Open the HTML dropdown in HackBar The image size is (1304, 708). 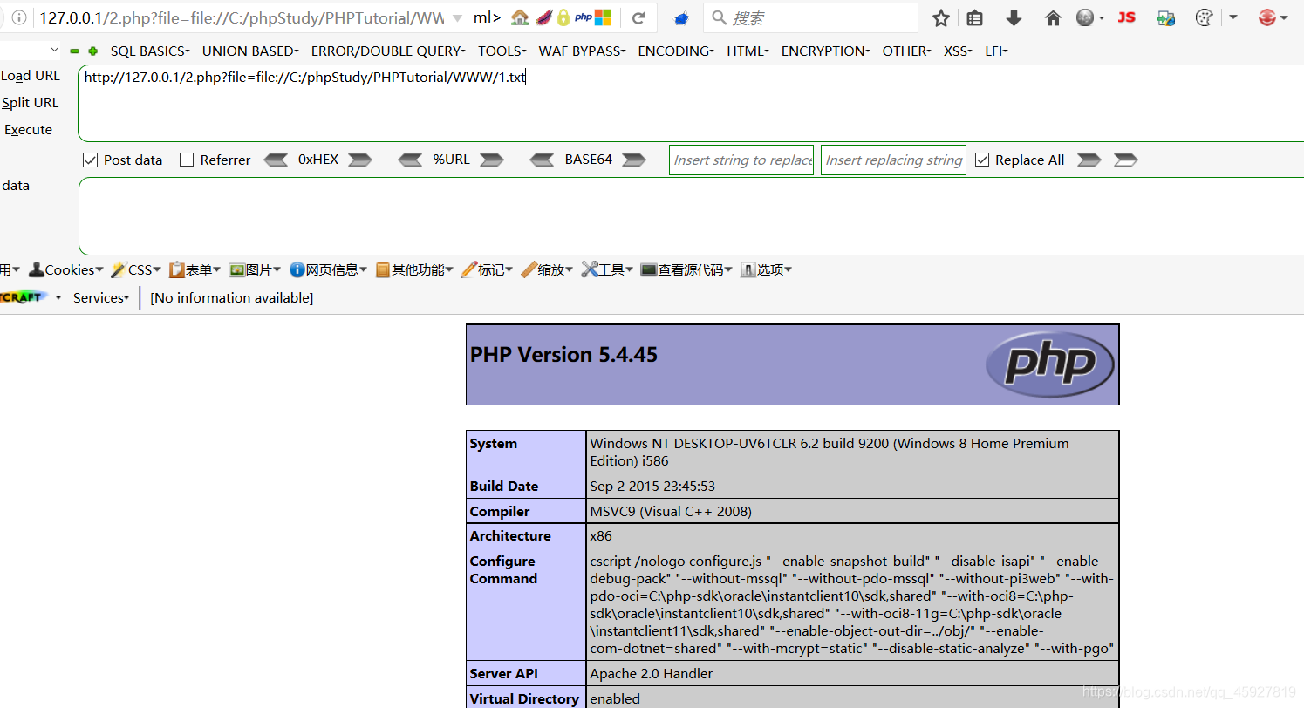coord(748,51)
